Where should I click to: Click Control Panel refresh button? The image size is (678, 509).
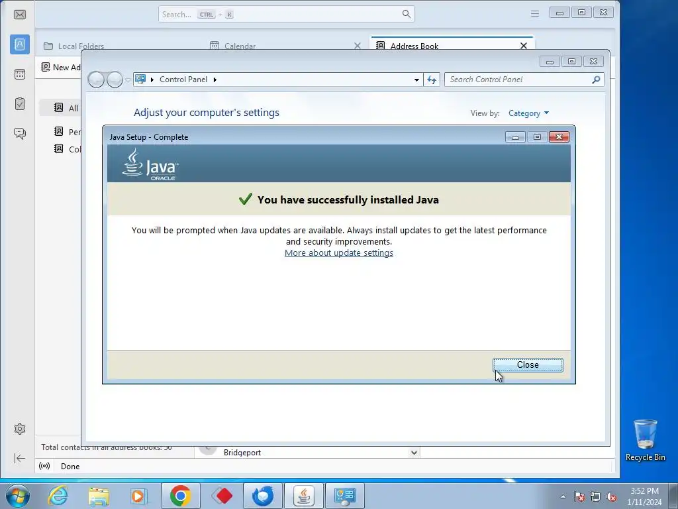pos(432,80)
